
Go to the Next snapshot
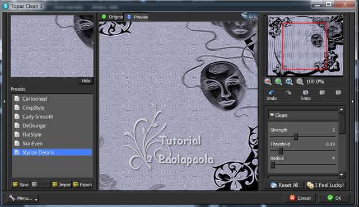[338, 95]
